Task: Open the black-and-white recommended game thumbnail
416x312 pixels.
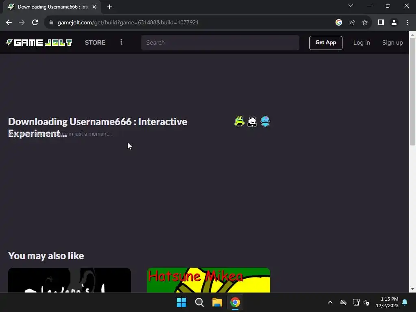Action: [69, 280]
